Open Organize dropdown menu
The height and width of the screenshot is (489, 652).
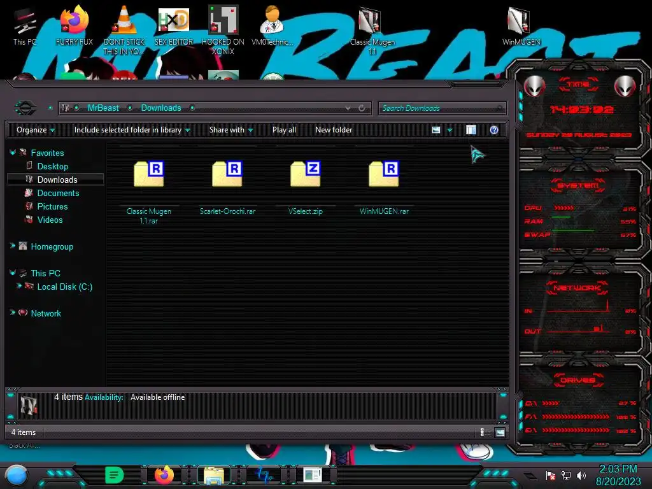(36, 130)
